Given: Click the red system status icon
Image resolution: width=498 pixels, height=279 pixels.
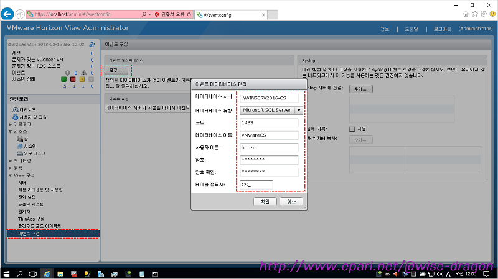Looking at the screenshot, I should click(73, 80).
